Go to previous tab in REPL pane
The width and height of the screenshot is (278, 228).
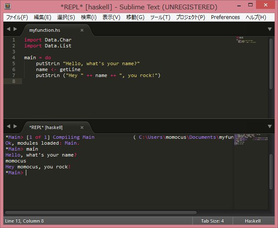point(8,126)
